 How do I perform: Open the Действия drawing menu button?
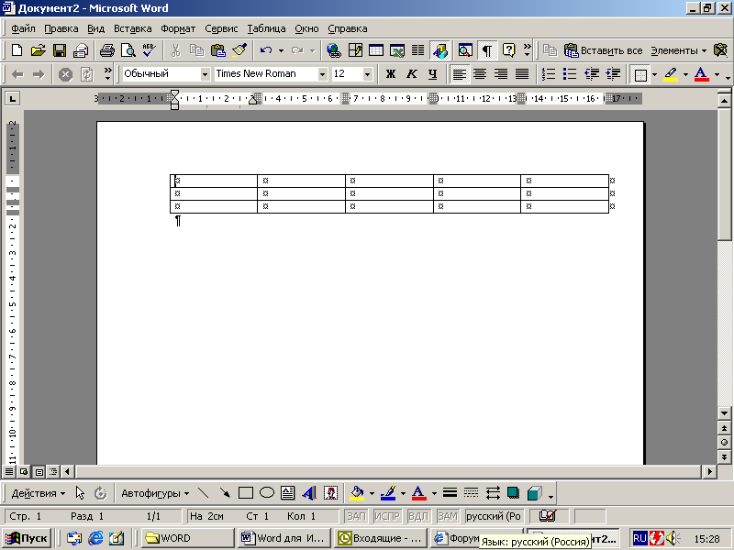38,493
